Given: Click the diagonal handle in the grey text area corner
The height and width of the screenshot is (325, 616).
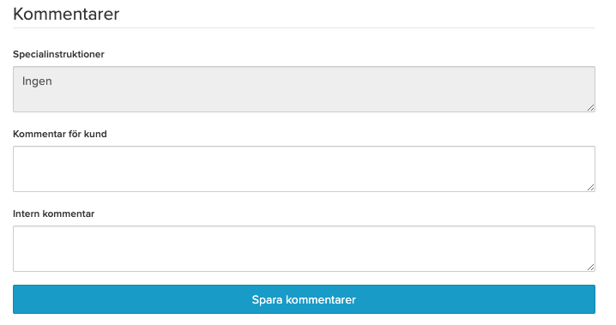Looking at the screenshot, I should point(590,107).
